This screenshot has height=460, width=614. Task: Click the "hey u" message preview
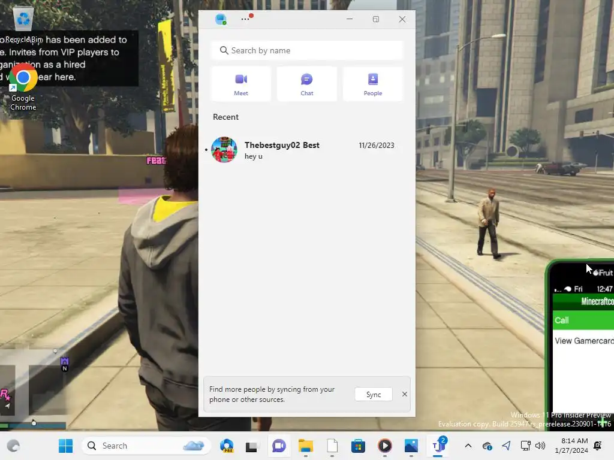254,156
